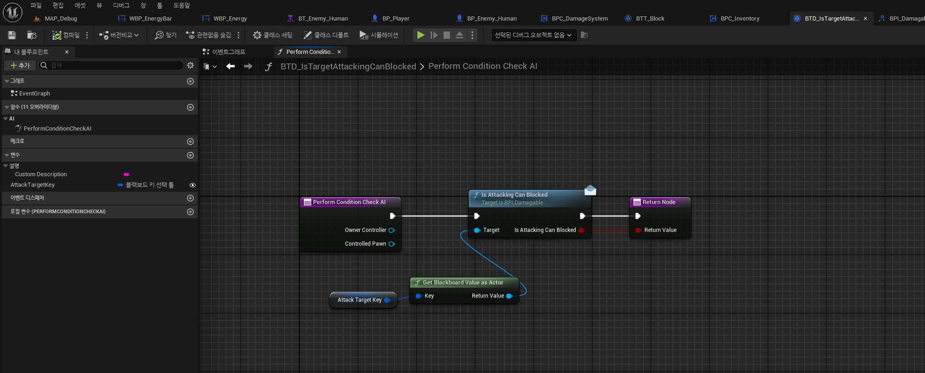Click the Is Attacking Can Blocked message icon
Screen dimensions: 925x373
click(x=590, y=190)
